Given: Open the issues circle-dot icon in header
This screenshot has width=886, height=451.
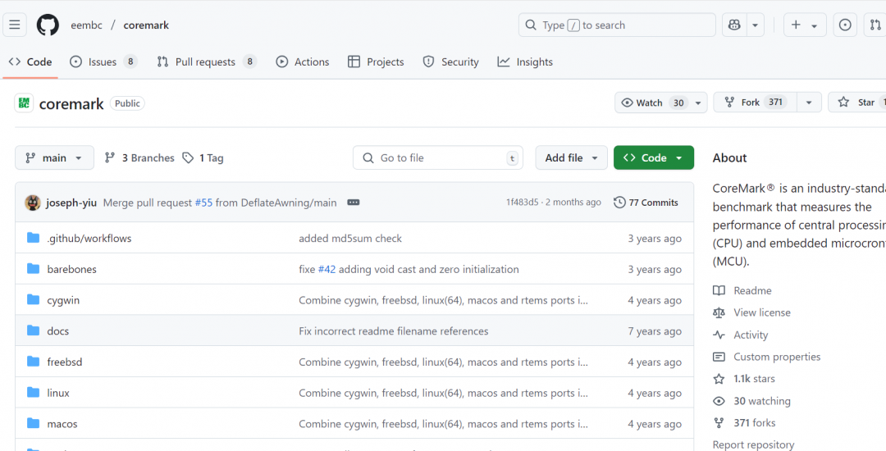Looking at the screenshot, I should tap(845, 25).
